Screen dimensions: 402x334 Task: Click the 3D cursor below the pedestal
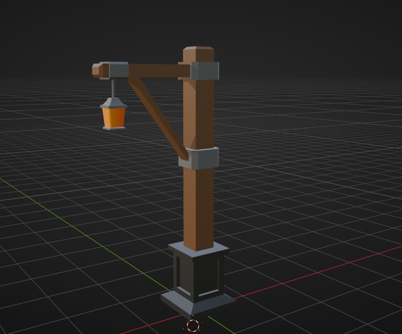pos(193,326)
